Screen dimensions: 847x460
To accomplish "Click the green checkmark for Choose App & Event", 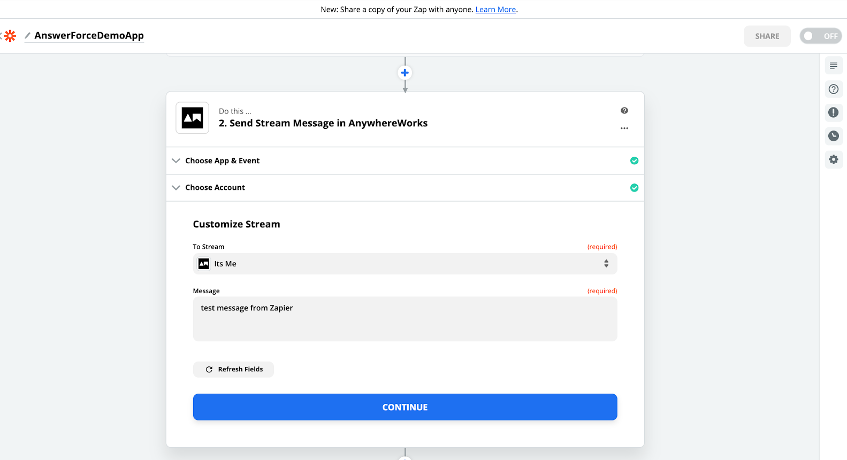I will 634,160.
